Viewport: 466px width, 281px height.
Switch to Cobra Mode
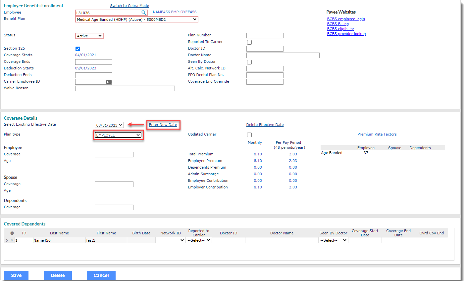pos(129,5)
